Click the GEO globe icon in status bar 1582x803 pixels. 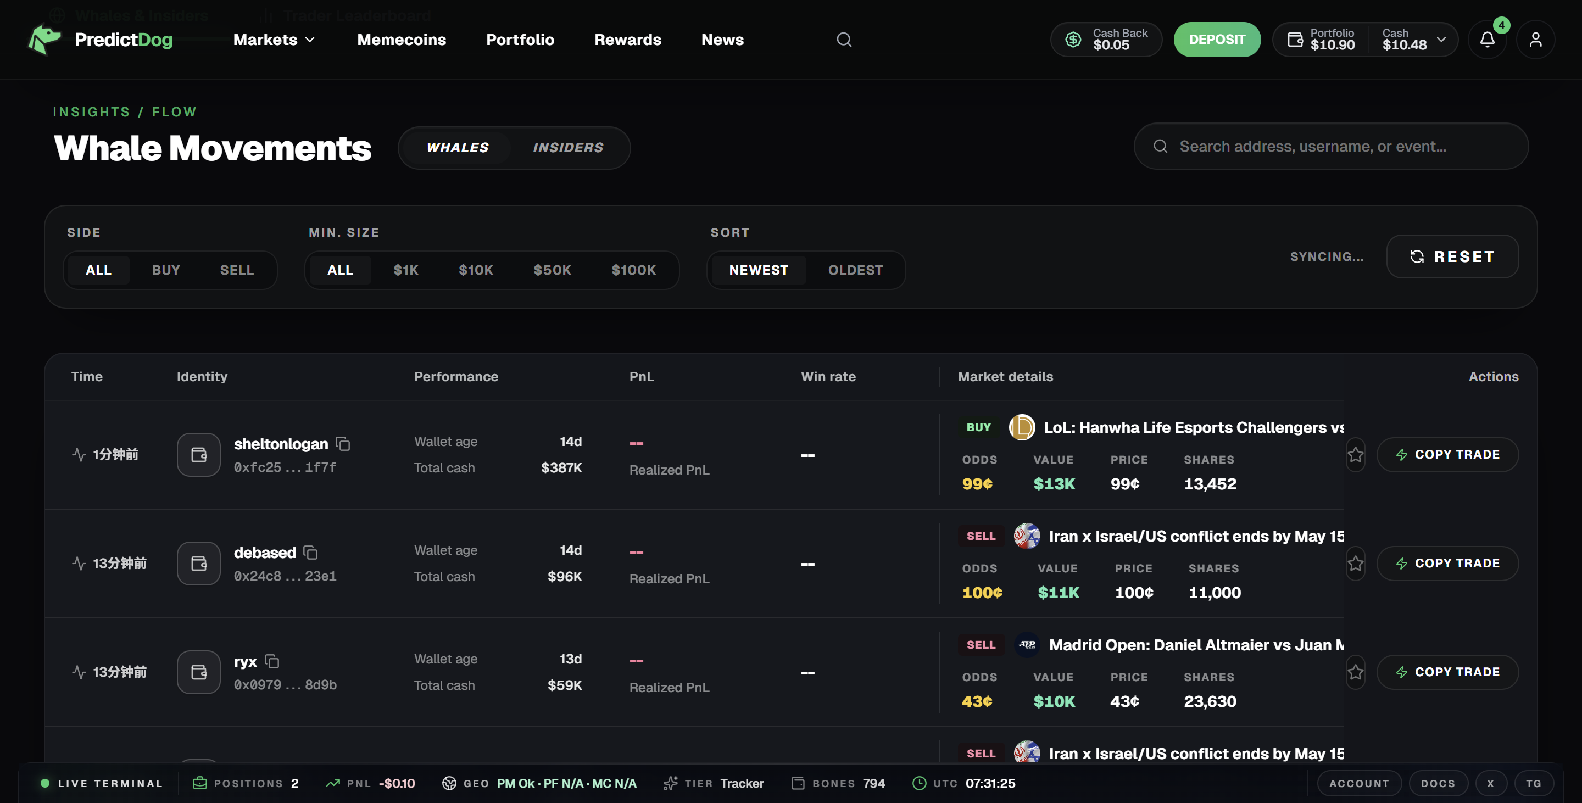point(449,783)
